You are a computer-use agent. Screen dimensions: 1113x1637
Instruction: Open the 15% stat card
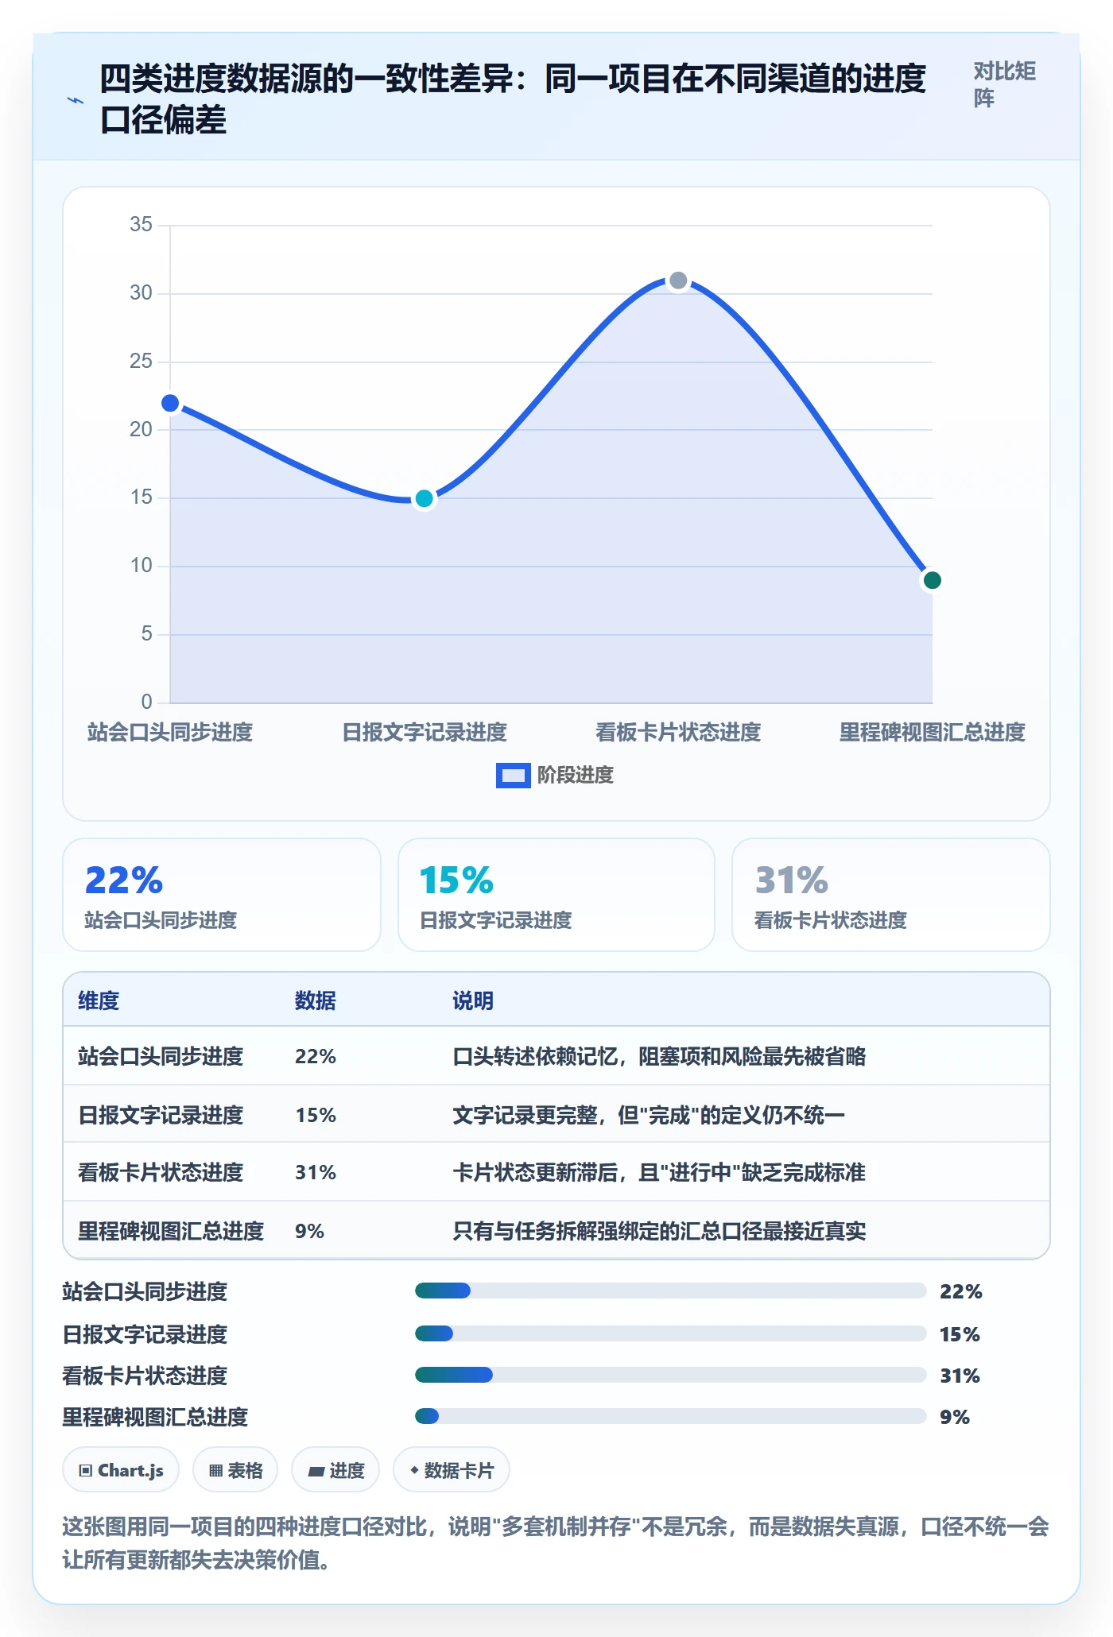click(x=556, y=895)
